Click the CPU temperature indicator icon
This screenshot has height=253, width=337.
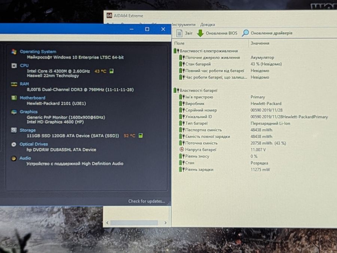[111, 71]
